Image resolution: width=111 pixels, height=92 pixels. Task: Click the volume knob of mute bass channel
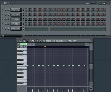[8, 29]
